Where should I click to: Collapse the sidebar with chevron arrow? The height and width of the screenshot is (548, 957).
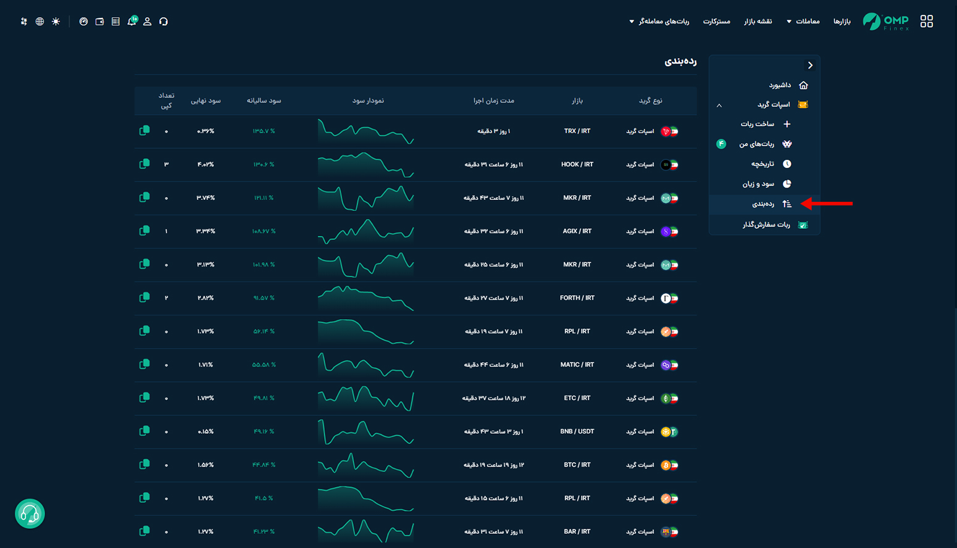(810, 65)
